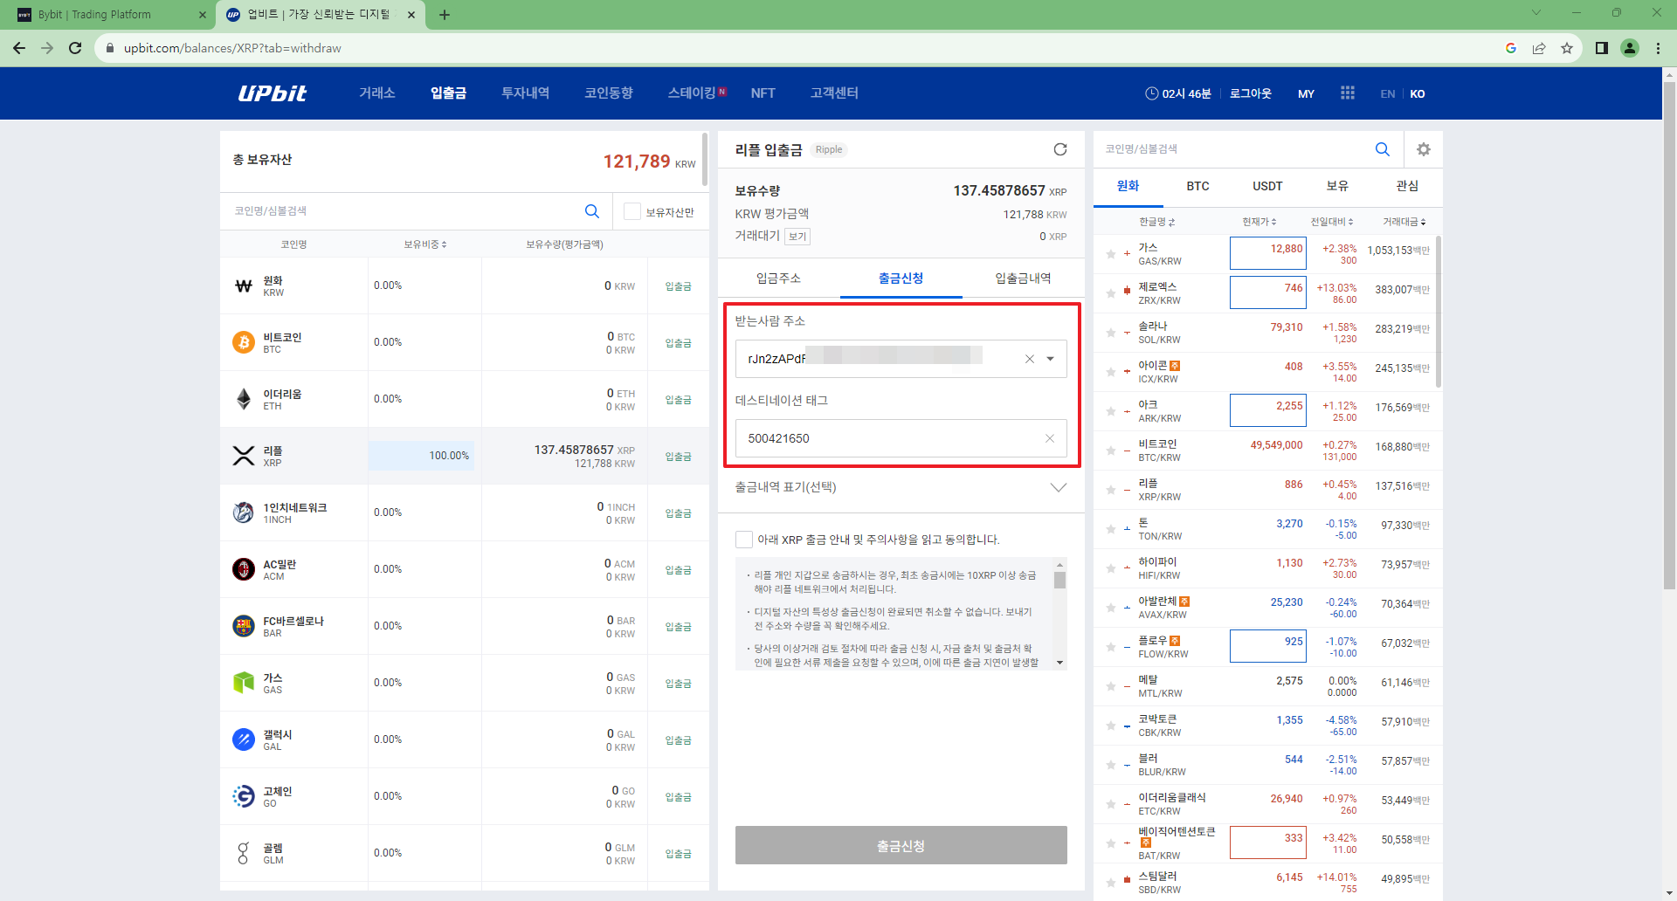This screenshot has width=1677, height=901.
Task: Toggle language to EN
Action: pyautogui.click(x=1387, y=94)
